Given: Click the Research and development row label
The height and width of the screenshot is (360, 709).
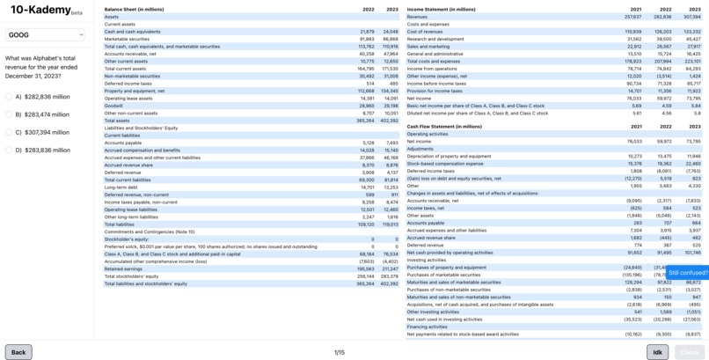Looking at the screenshot, I should click(435, 39).
